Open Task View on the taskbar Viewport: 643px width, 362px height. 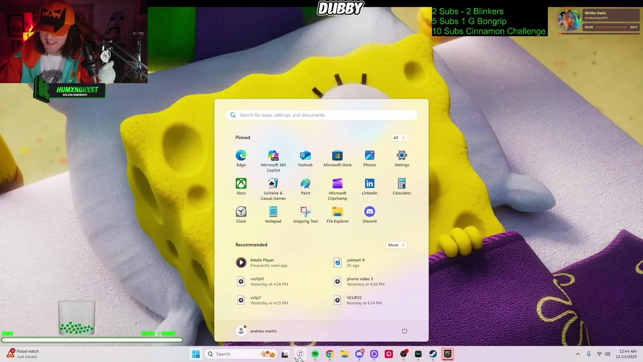pyautogui.click(x=285, y=354)
